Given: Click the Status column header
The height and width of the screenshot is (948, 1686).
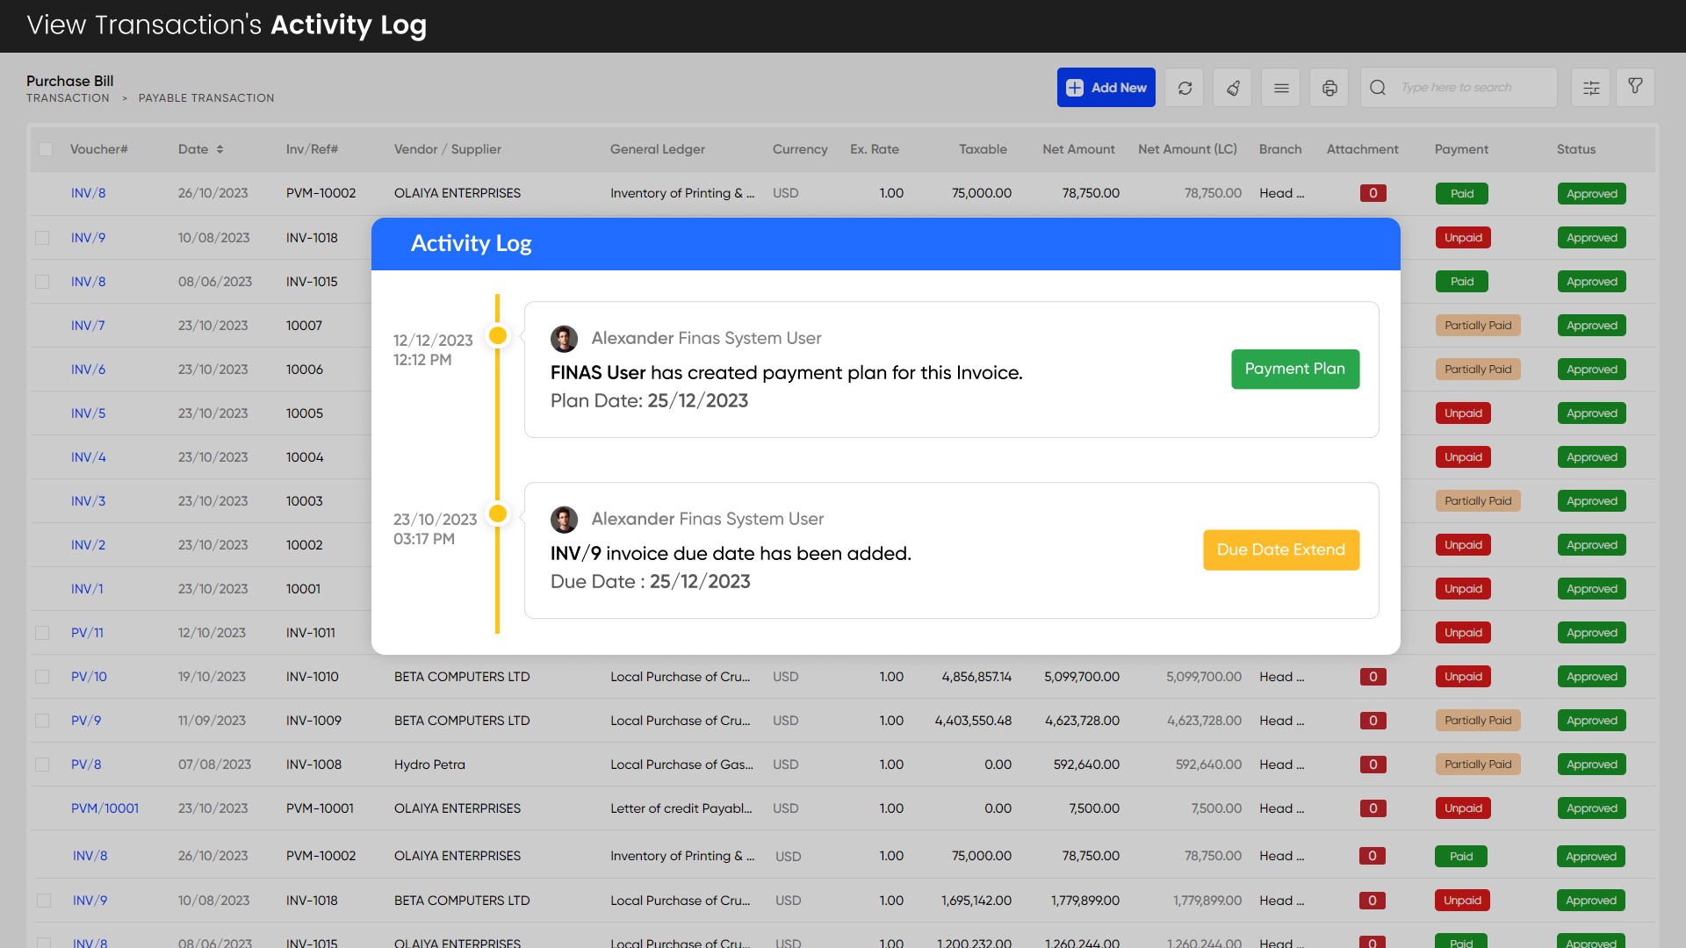Looking at the screenshot, I should coord(1575,149).
